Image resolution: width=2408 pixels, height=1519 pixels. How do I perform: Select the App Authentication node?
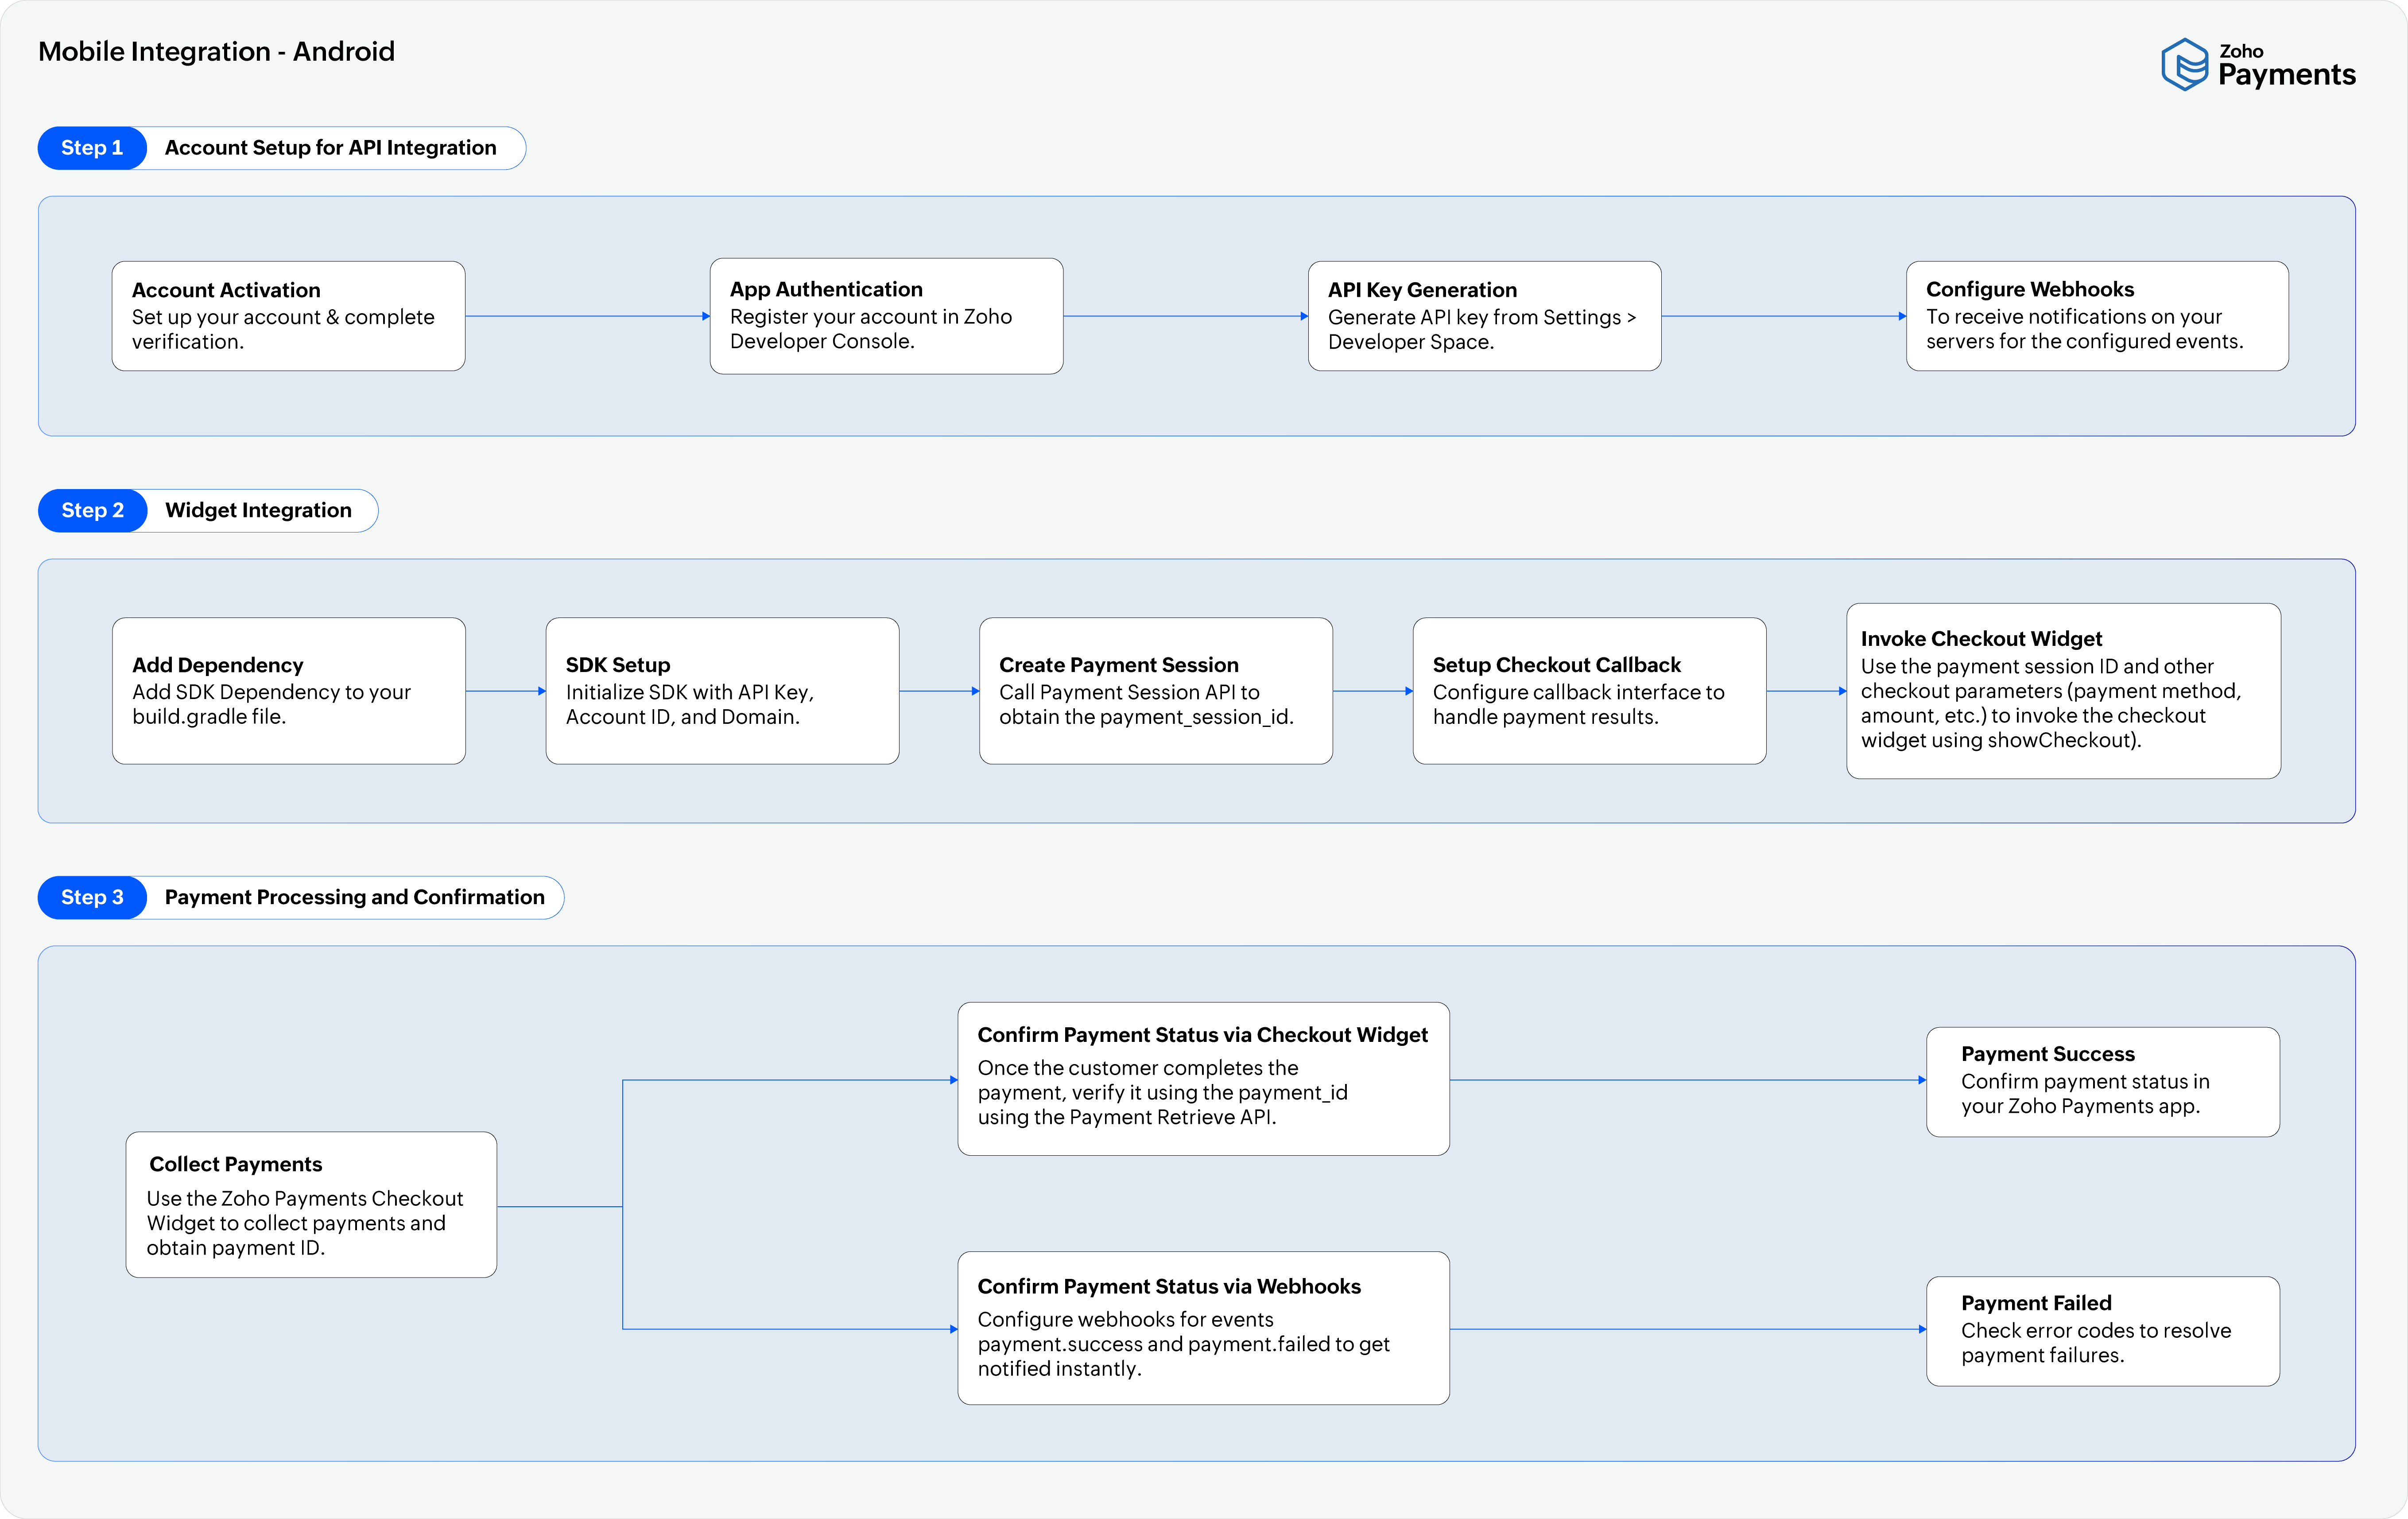point(885,315)
